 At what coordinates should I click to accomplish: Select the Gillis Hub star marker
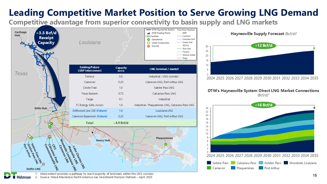[x=53, y=111]
